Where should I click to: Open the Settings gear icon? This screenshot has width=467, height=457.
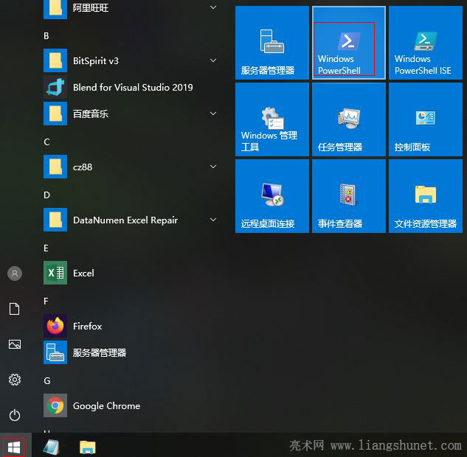(15, 380)
